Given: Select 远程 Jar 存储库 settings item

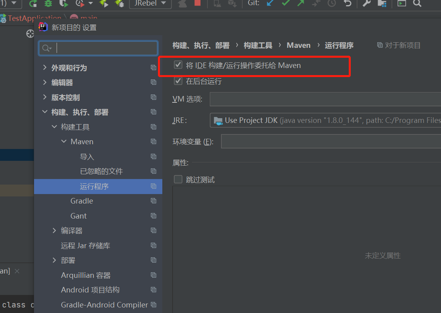Looking at the screenshot, I should tap(86, 246).
